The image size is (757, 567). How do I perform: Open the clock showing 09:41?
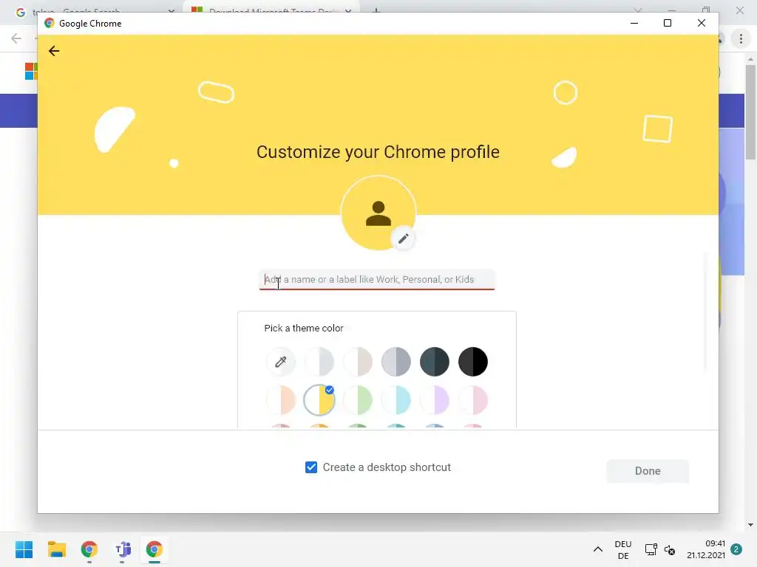[706, 549]
